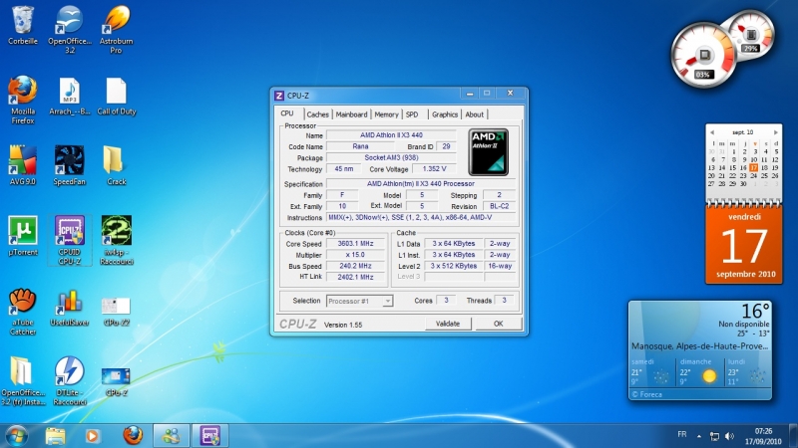Select the DTLite Raccourci desktop shortcut
Image resolution: width=798 pixels, height=448 pixels.
[x=70, y=381]
